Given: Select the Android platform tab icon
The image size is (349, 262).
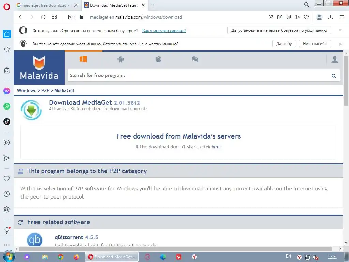Looking at the screenshot, I should point(121,59).
